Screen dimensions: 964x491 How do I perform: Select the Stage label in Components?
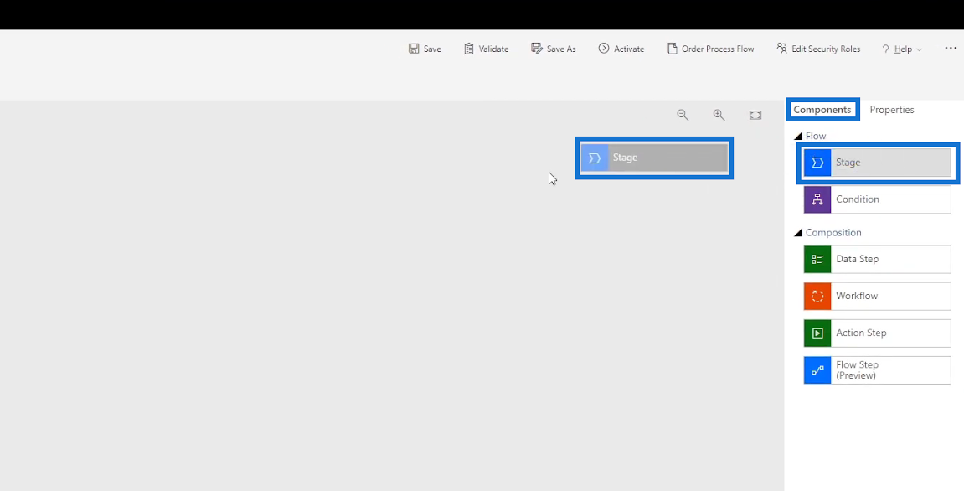[x=848, y=163]
